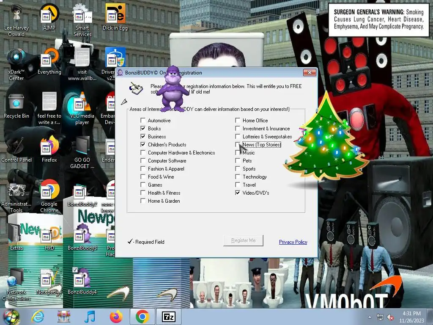
Task: Open the Google Chrome desktop shortcut
Action: 49,196
